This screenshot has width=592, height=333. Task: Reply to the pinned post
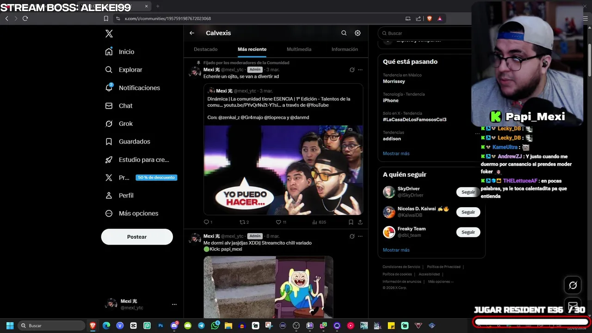pyautogui.click(x=208, y=222)
